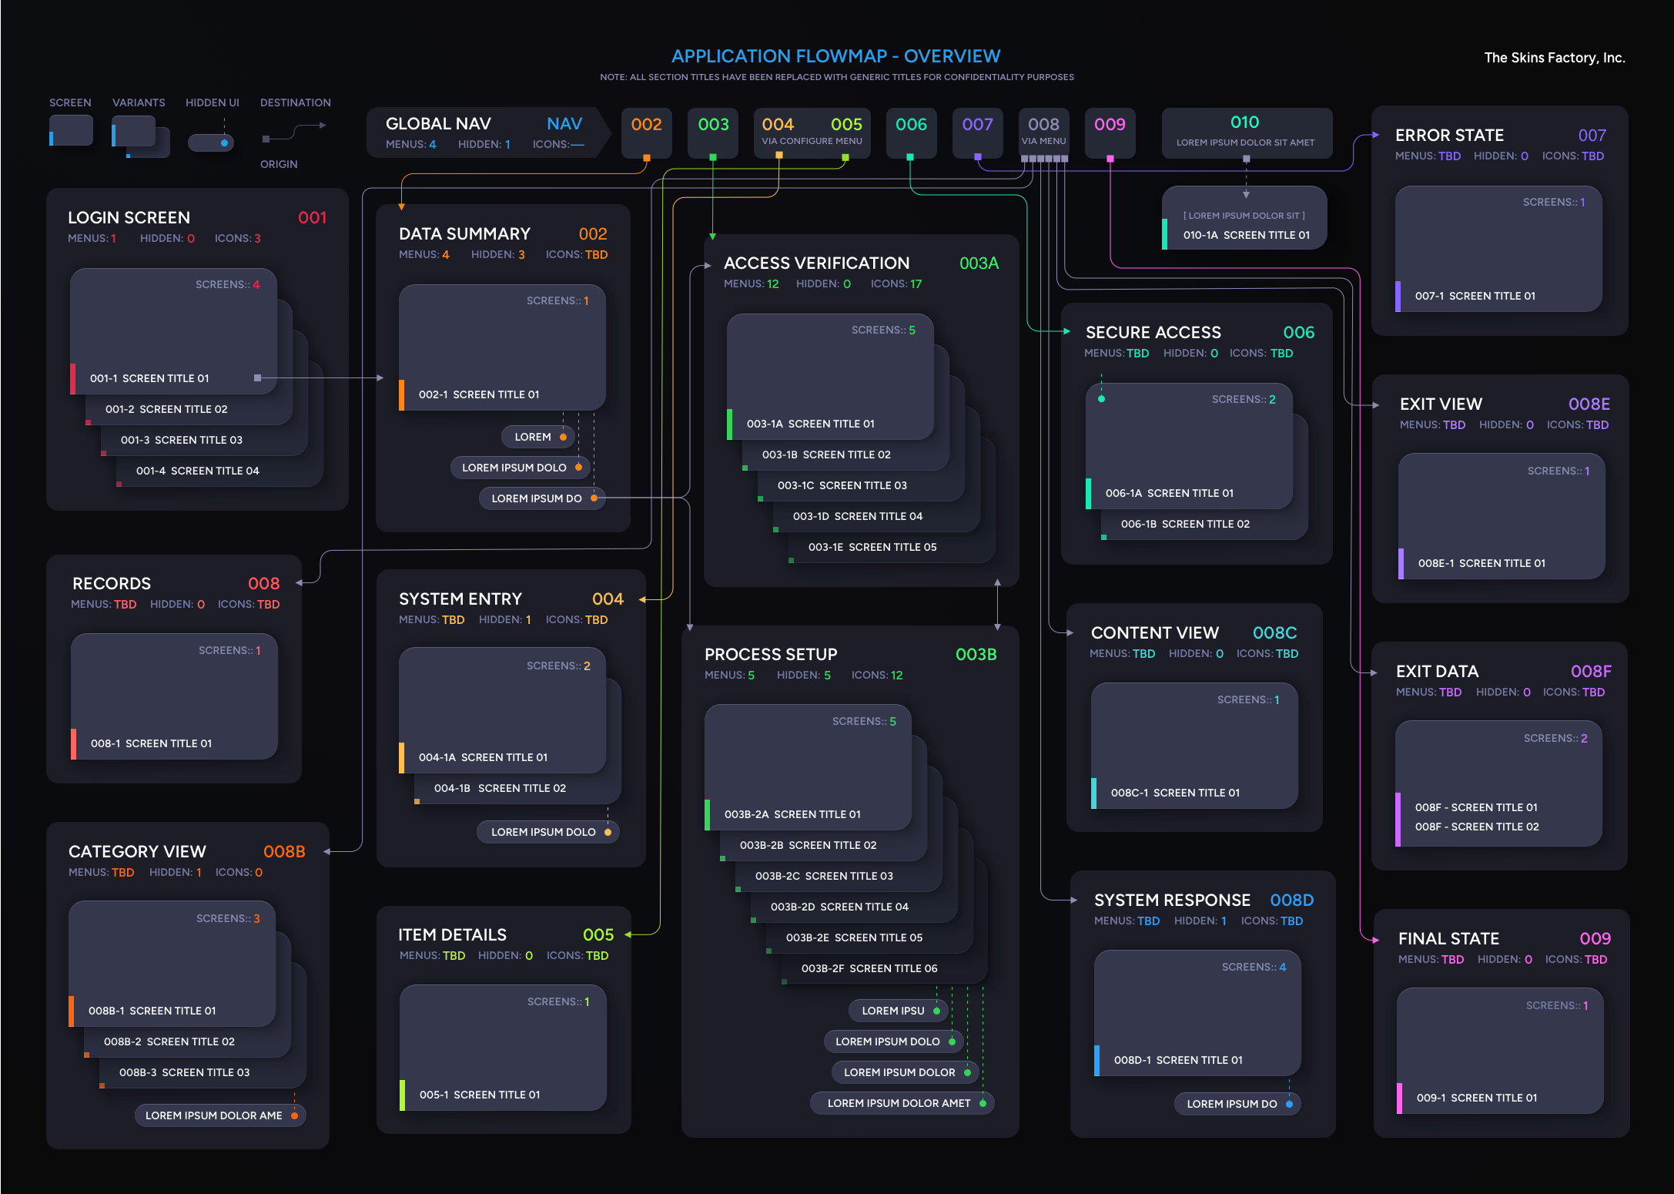Click the green dot on SECURE ACCESS node
Image resolution: width=1674 pixels, height=1194 pixels.
(1101, 399)
